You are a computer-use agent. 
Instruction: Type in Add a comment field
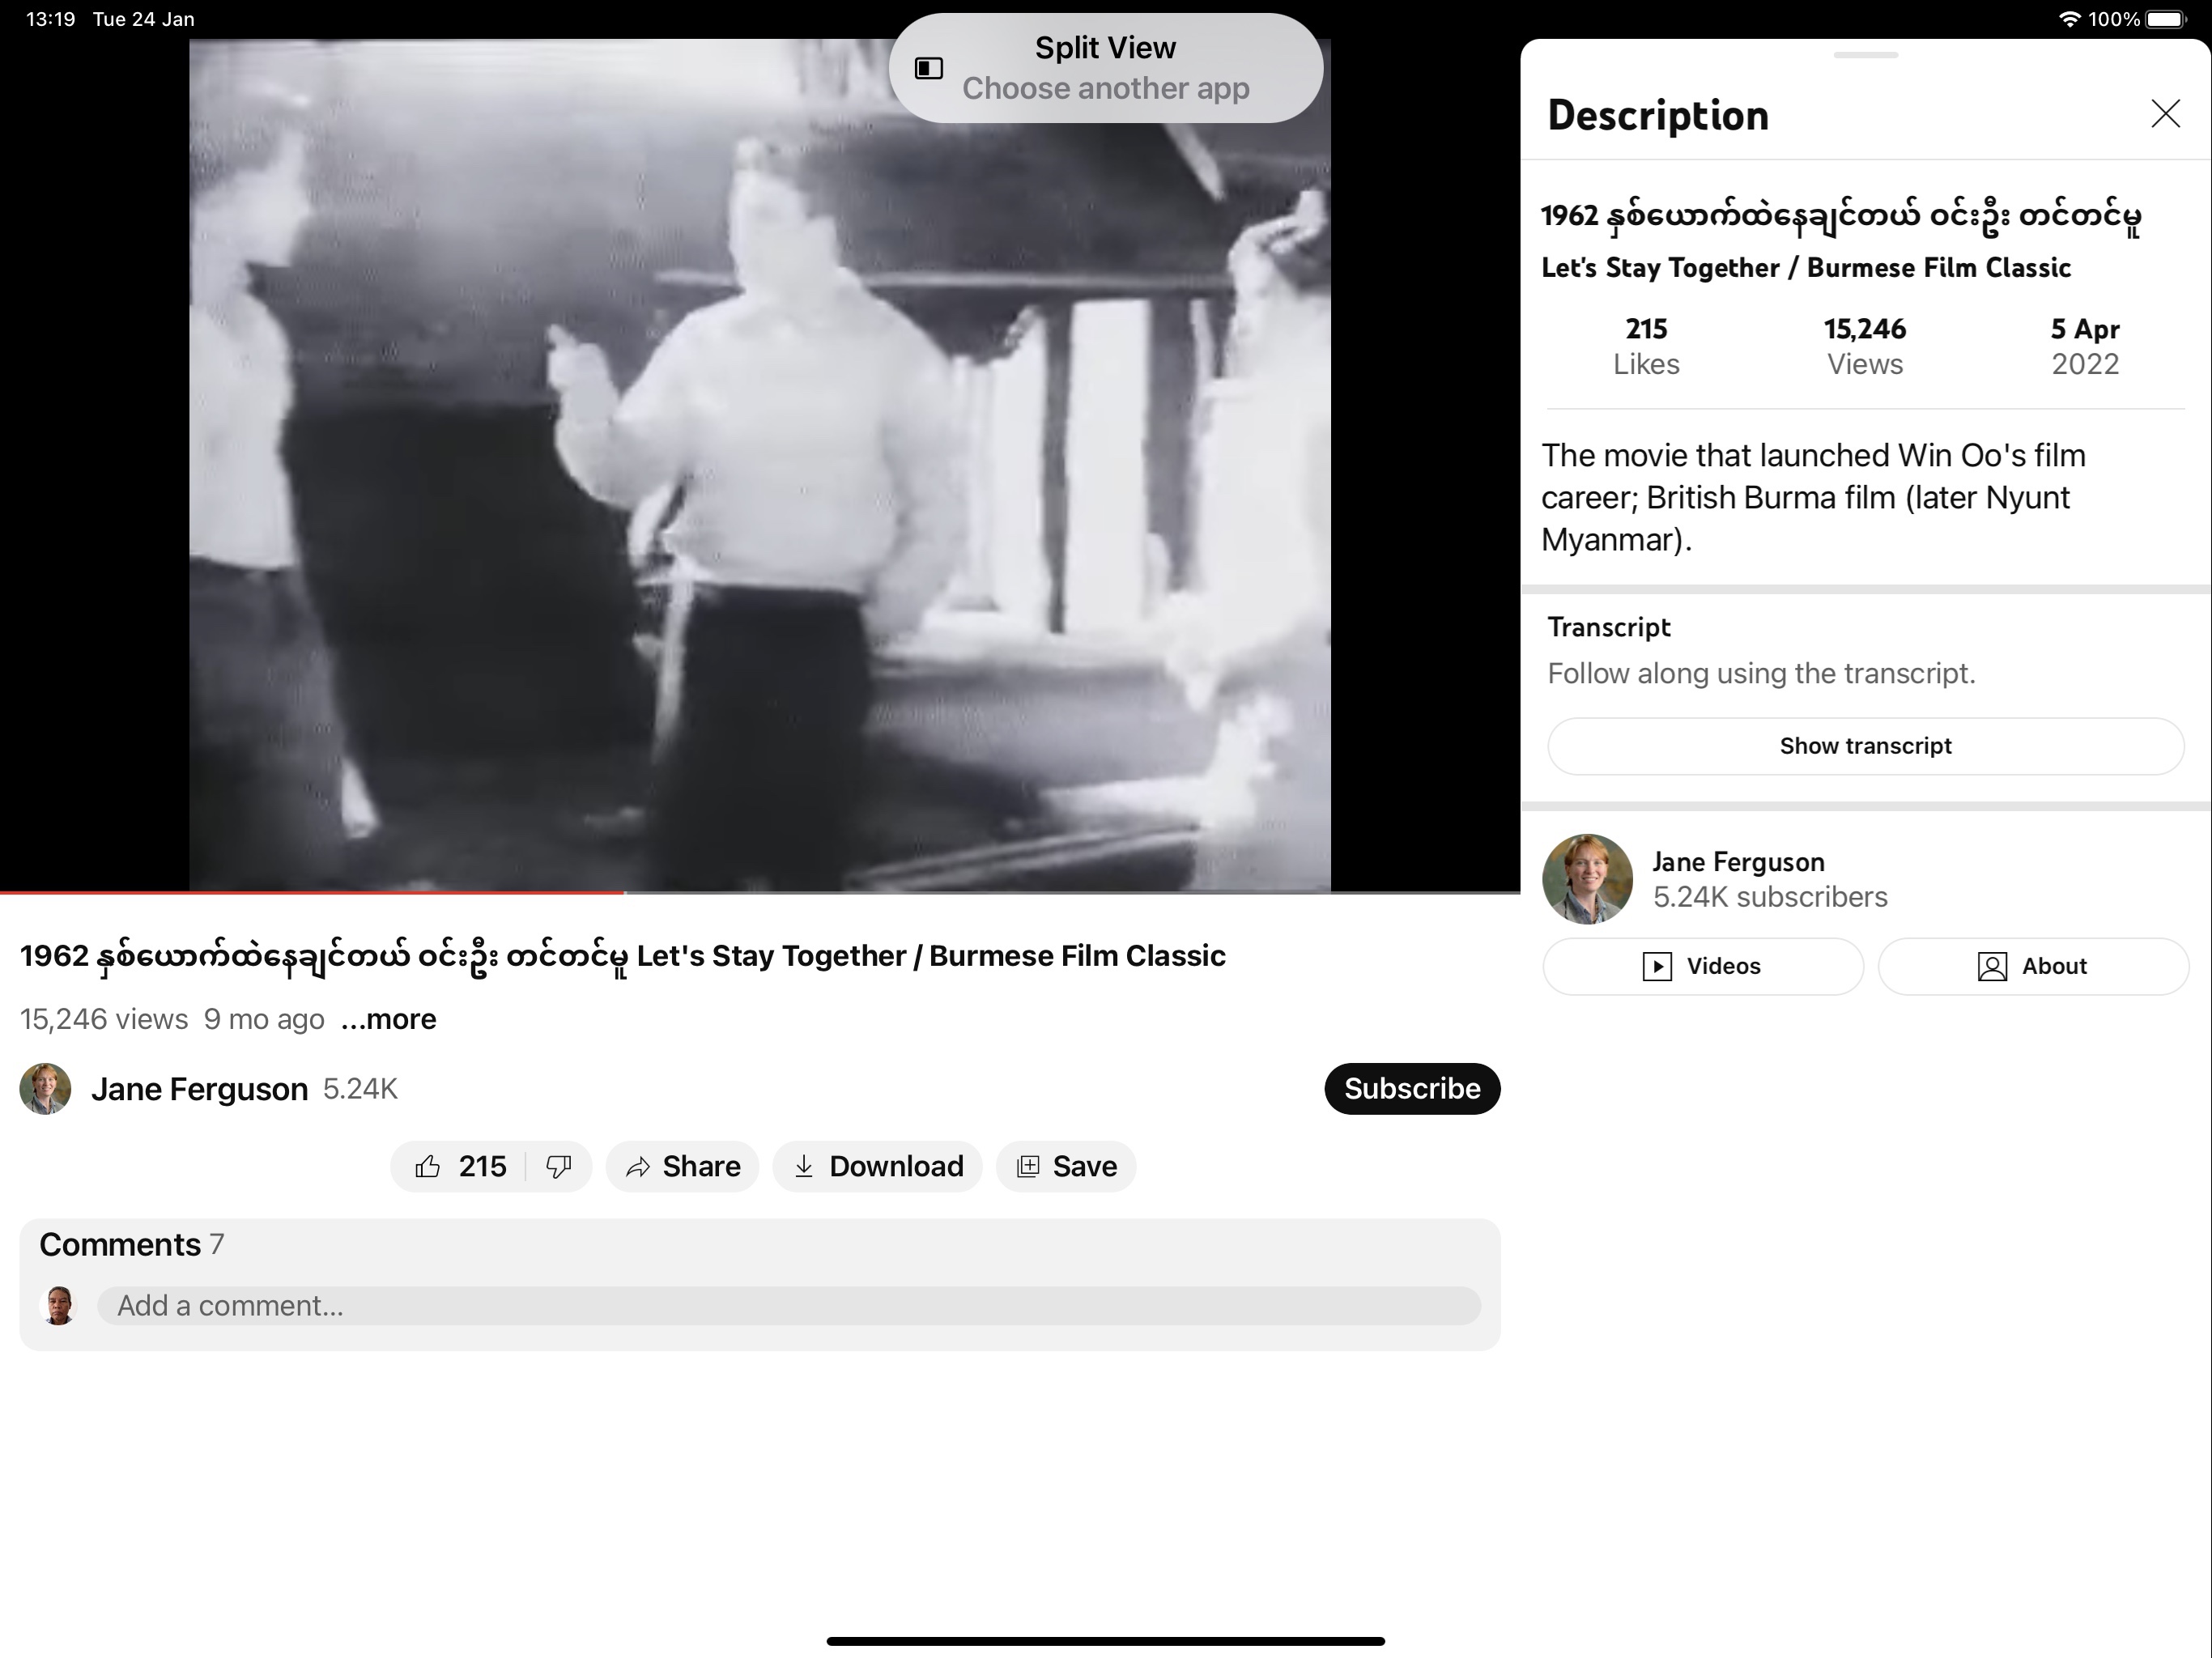pos(788,1306)
